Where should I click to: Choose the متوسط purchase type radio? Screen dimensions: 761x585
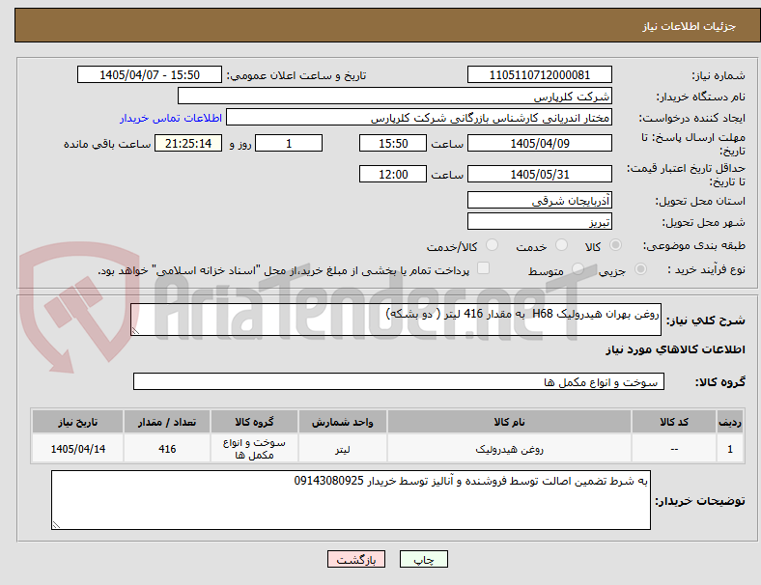point(578,269)
